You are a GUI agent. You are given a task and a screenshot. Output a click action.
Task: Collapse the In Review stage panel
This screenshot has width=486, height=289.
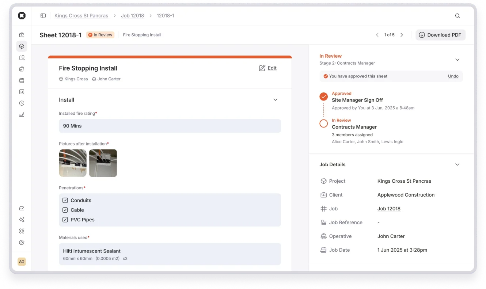(x=457, y=60)
